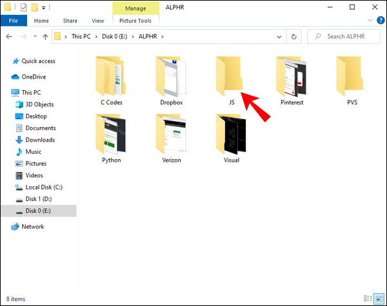Open the C Codes folder

point(111,77)
